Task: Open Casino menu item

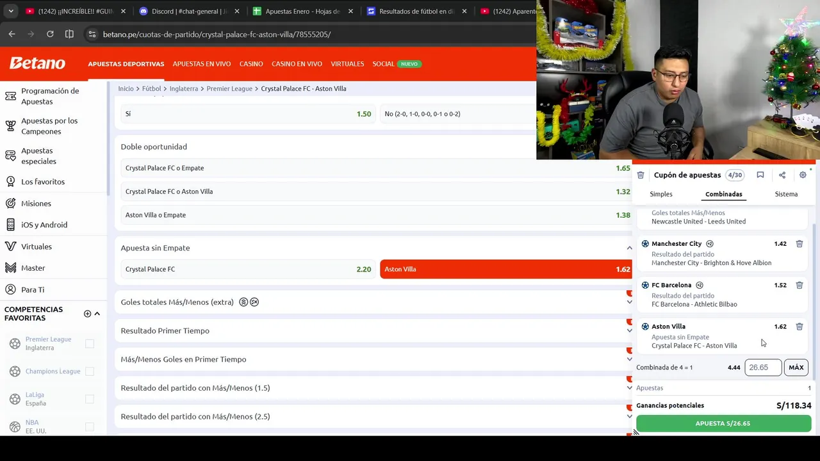Action: (x=251, y=64)
